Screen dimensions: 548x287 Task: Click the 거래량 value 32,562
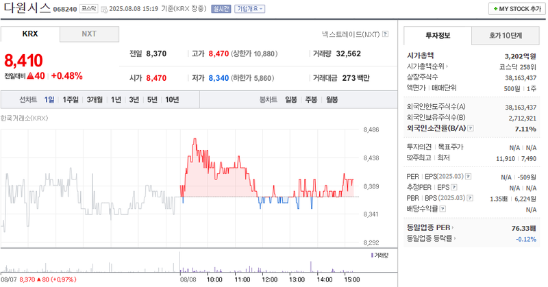349,53
